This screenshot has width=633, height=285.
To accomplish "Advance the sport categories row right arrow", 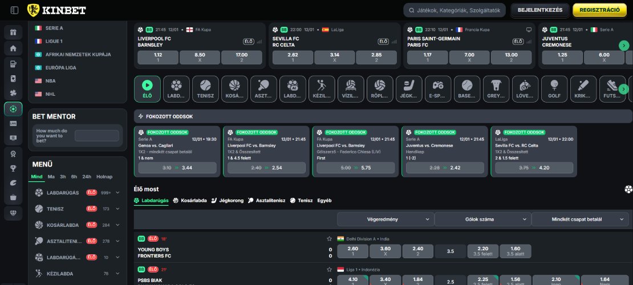I will [x=624, y=89].
